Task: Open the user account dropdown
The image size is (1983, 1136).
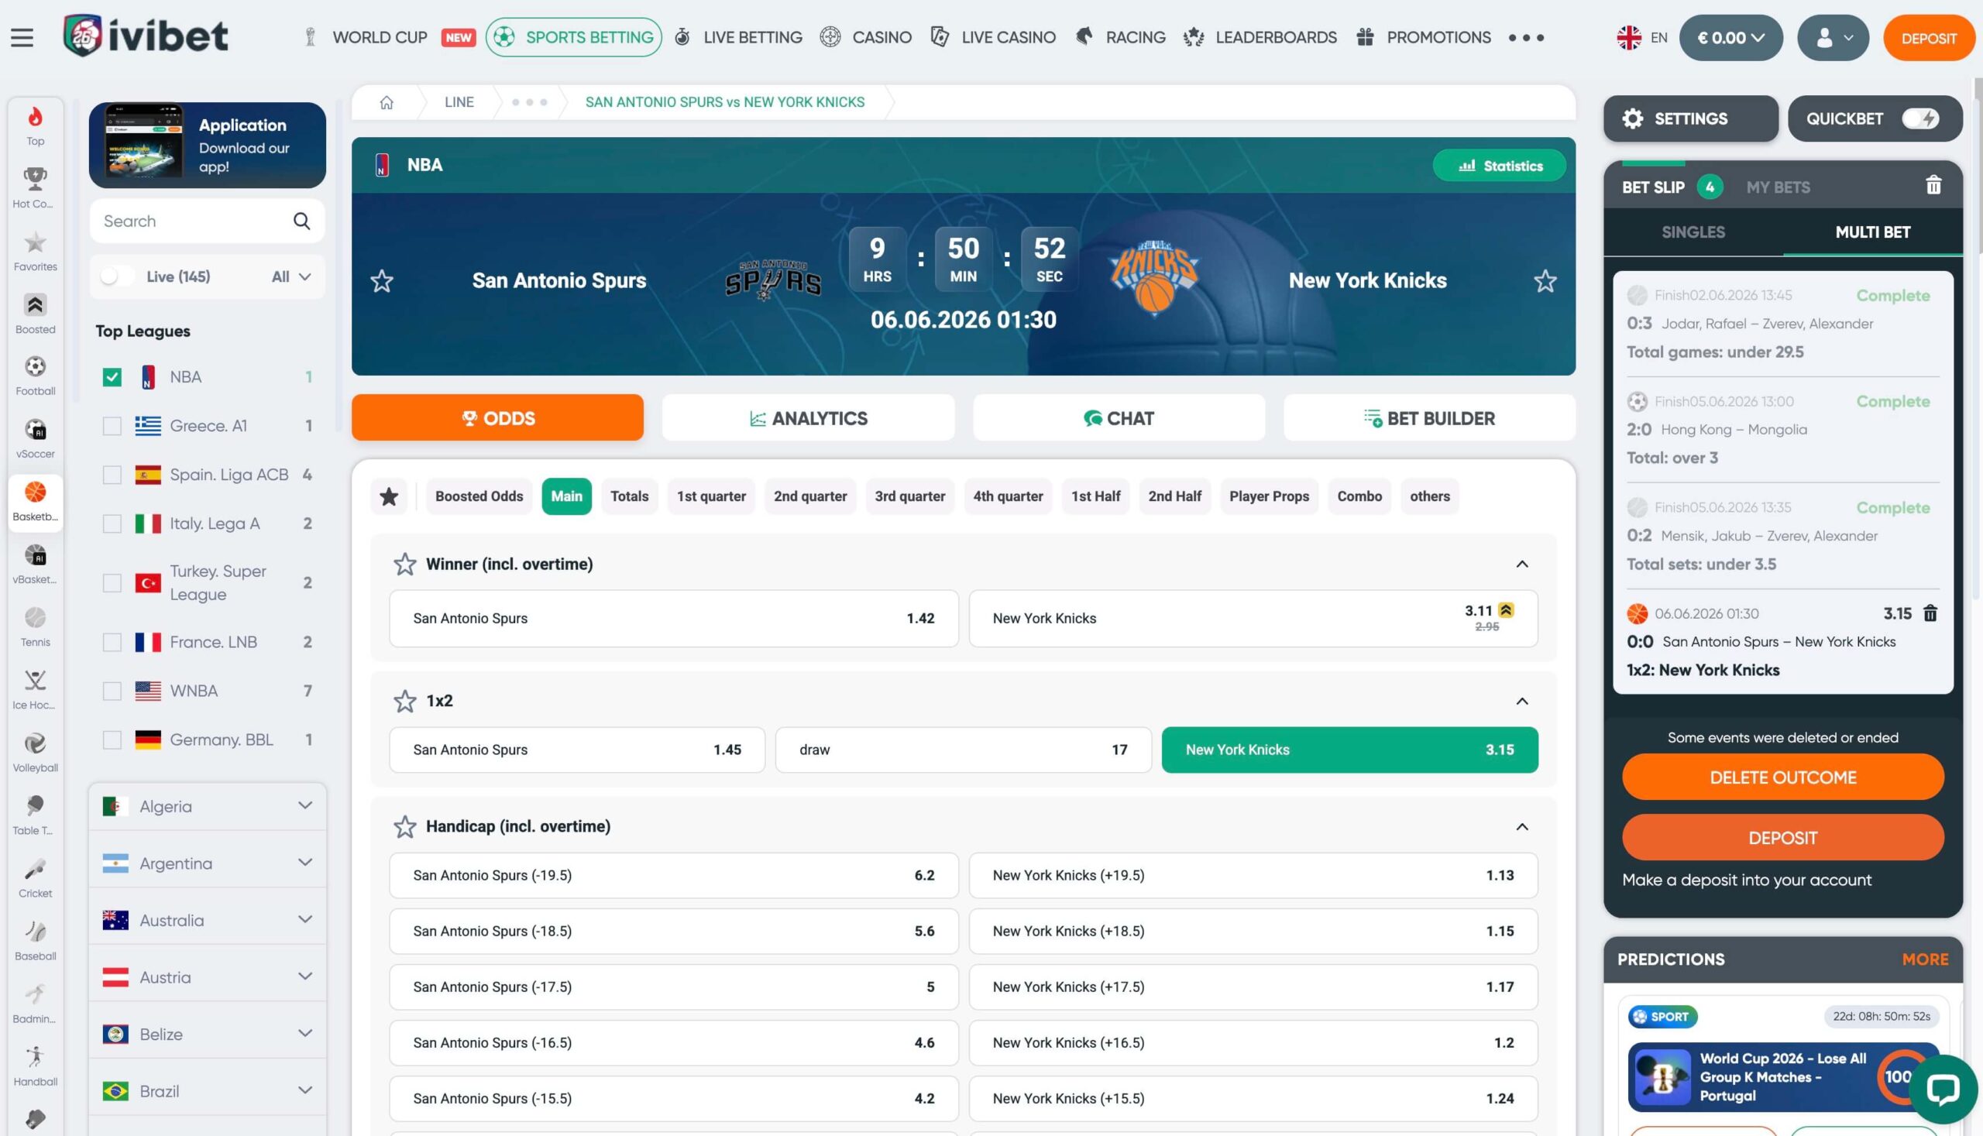Action: tap(1833, 37)
